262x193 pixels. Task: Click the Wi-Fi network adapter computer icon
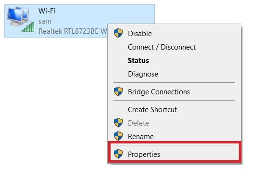[18, 17]
